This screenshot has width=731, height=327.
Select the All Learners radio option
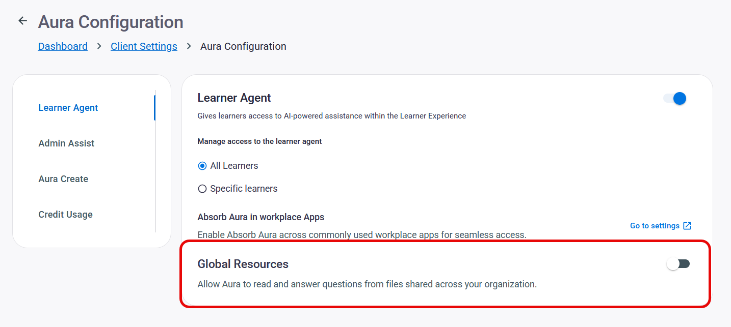228,166
